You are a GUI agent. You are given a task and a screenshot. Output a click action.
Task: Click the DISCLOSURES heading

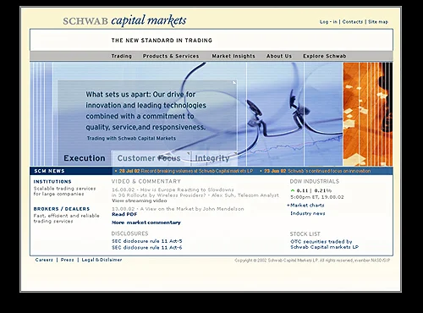(129, 233)
